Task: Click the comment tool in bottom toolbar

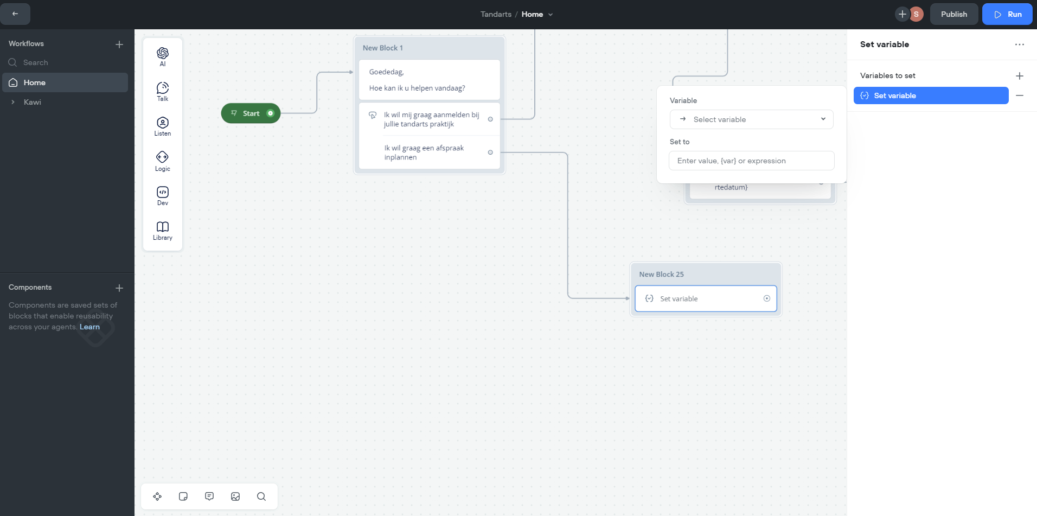Action: click(x=209, y=496)
